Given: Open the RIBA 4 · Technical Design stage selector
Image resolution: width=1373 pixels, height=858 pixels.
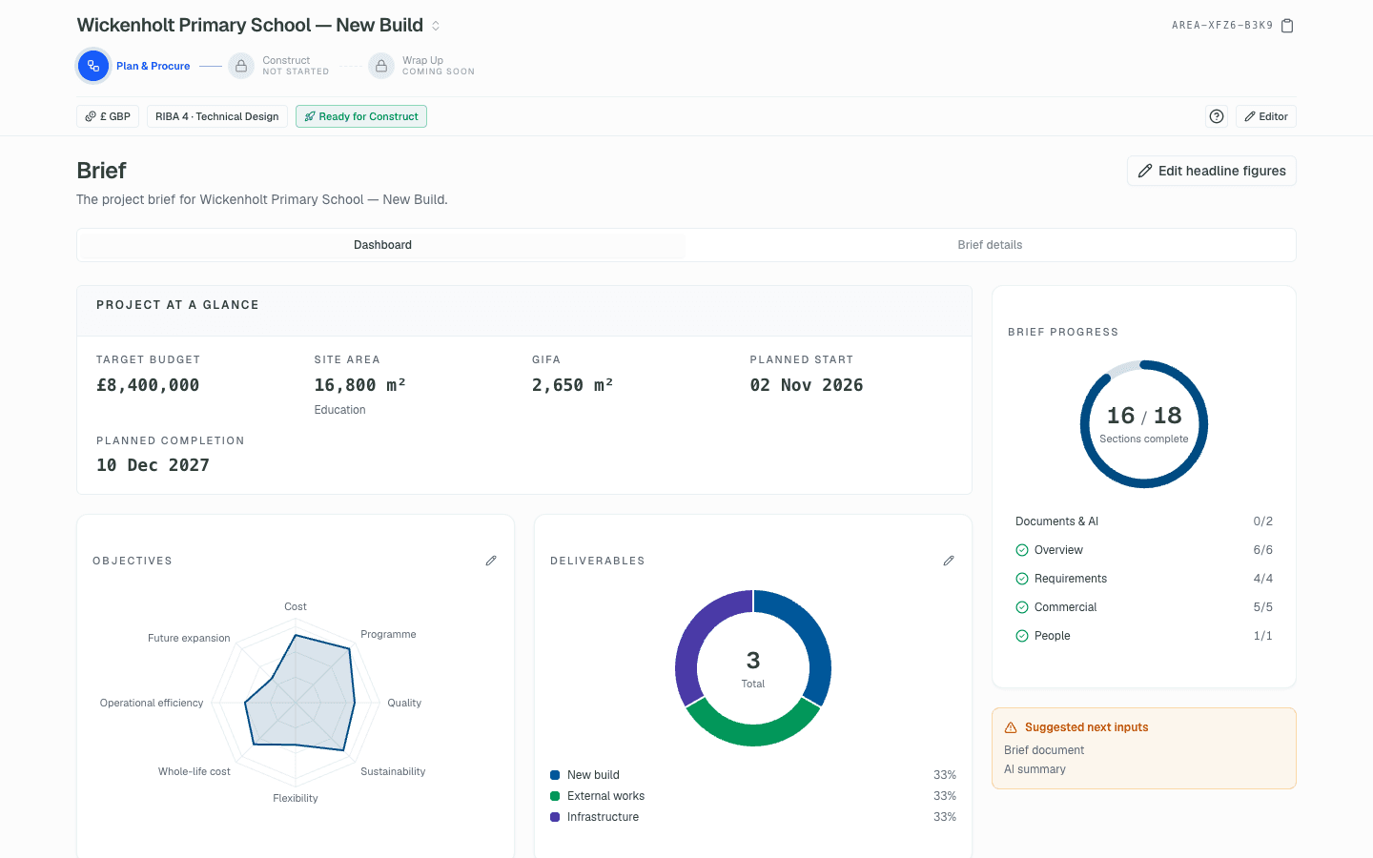Looking at the screenshot, I should pos(217,116).
